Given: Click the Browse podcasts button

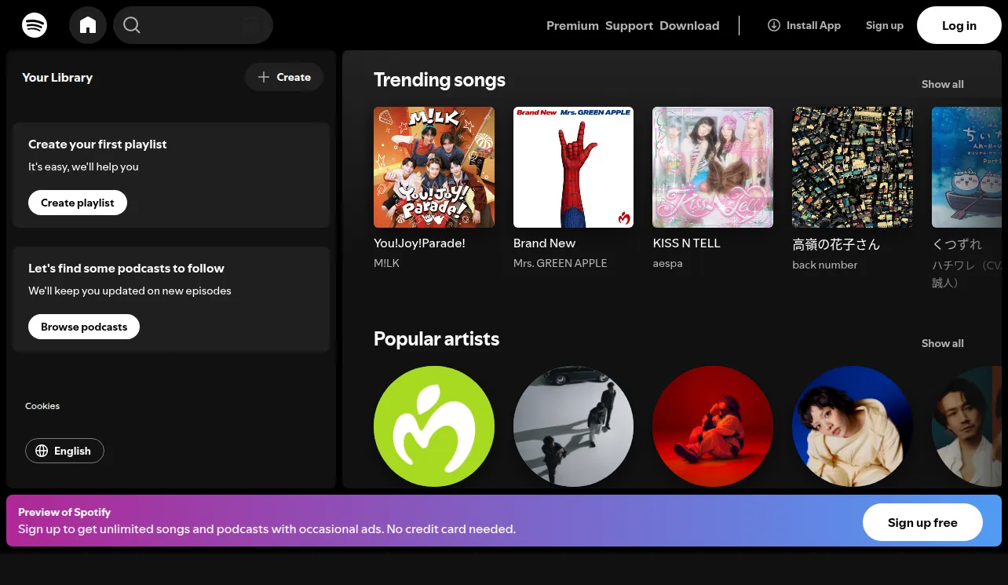Looking at the screenshot, I should (84, 327).
